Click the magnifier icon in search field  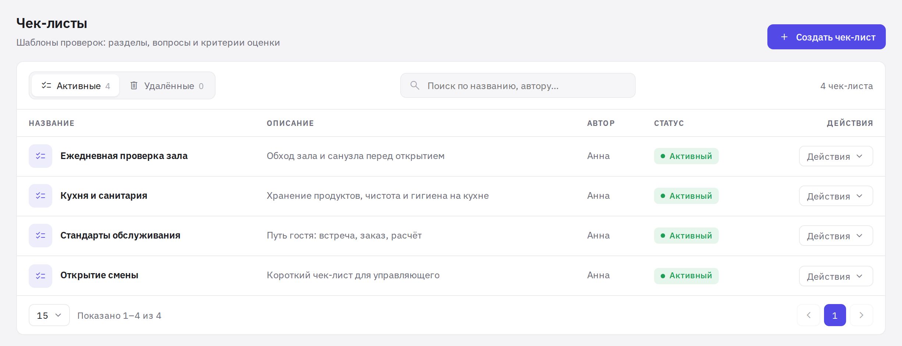tap(415, 85)
